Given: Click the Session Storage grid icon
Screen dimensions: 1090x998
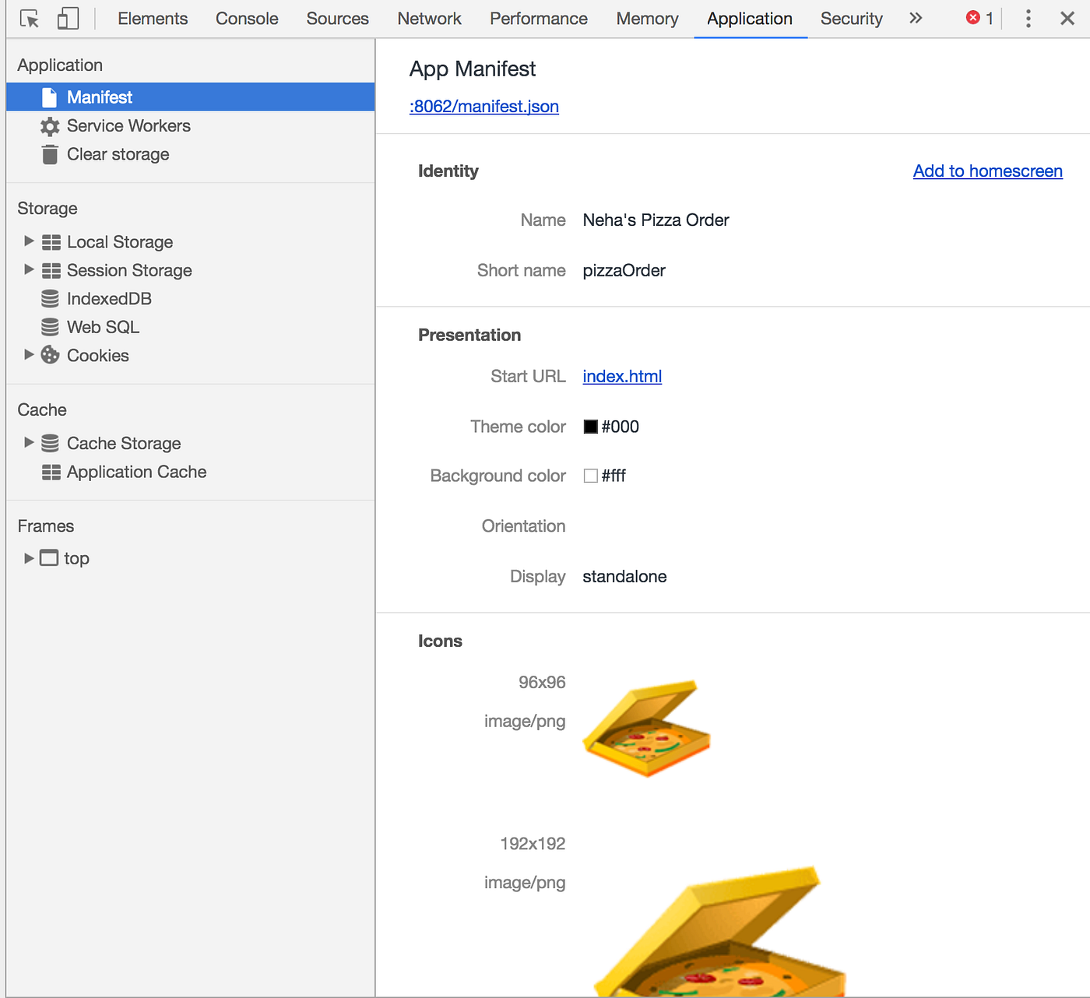Looking at the screenshot, I should [x=51, y=270].
